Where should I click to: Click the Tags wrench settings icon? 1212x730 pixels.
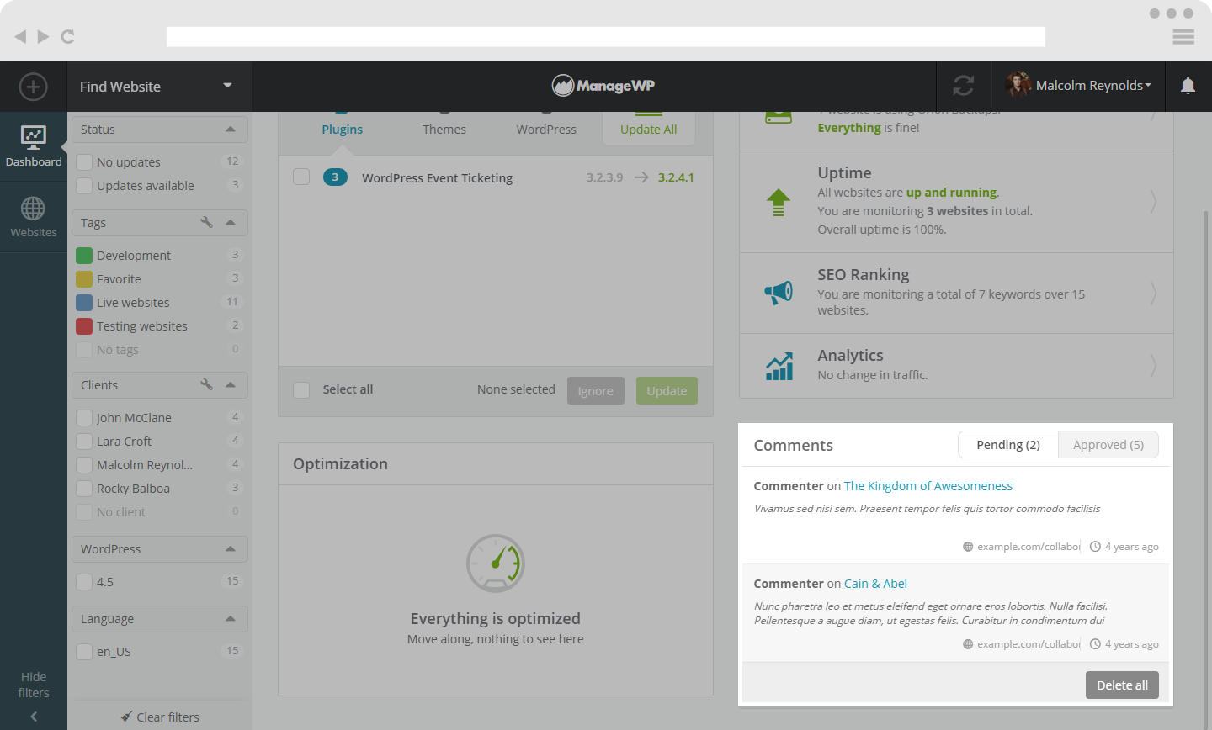(x=206, y=222)
